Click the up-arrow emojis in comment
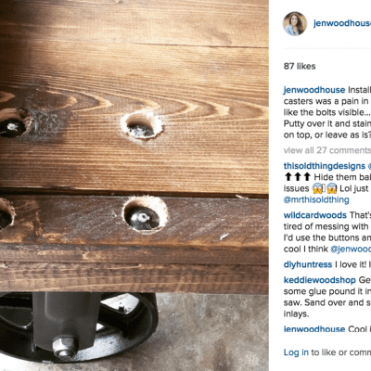Screen dimensions: 371x371 [298, 177]
